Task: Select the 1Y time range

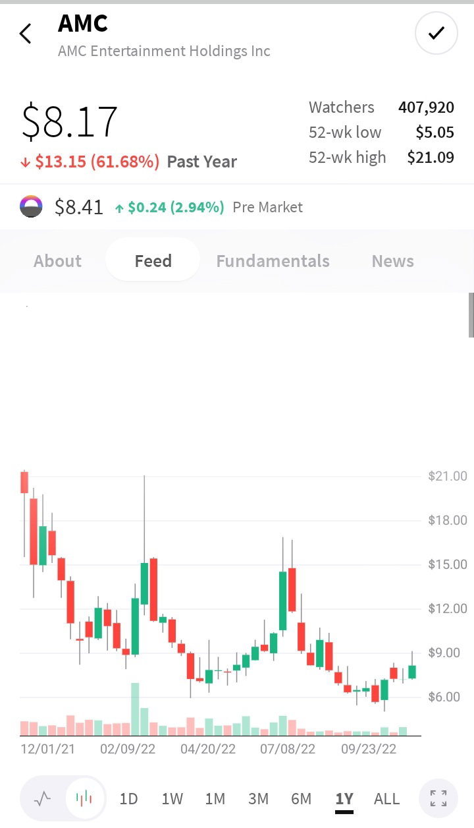Action: [344, 800]
